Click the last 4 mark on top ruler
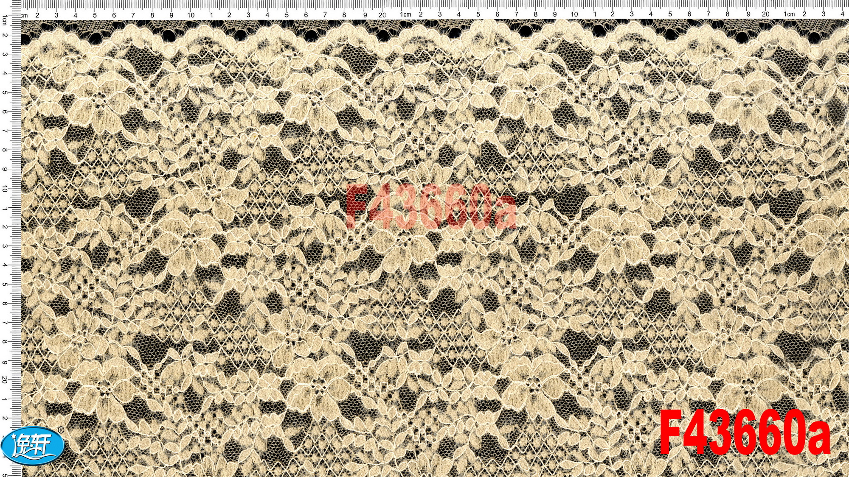This screenshot has width=849, height=477. (843, 14)
